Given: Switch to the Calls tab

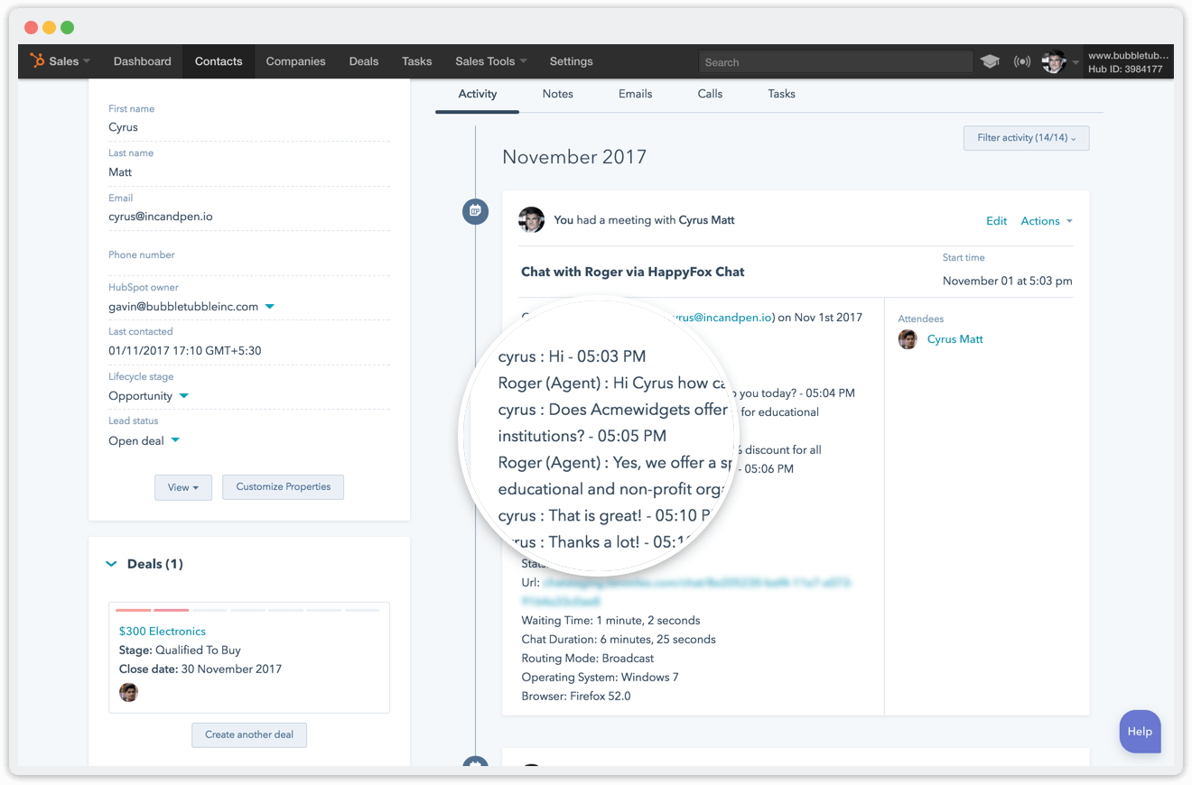Looking at the screenshot, I should 711,94.
